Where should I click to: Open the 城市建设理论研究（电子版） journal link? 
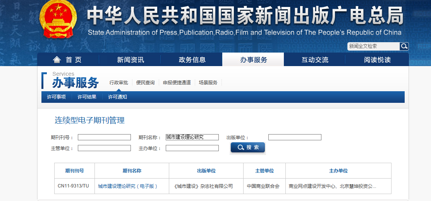point(128,186)
